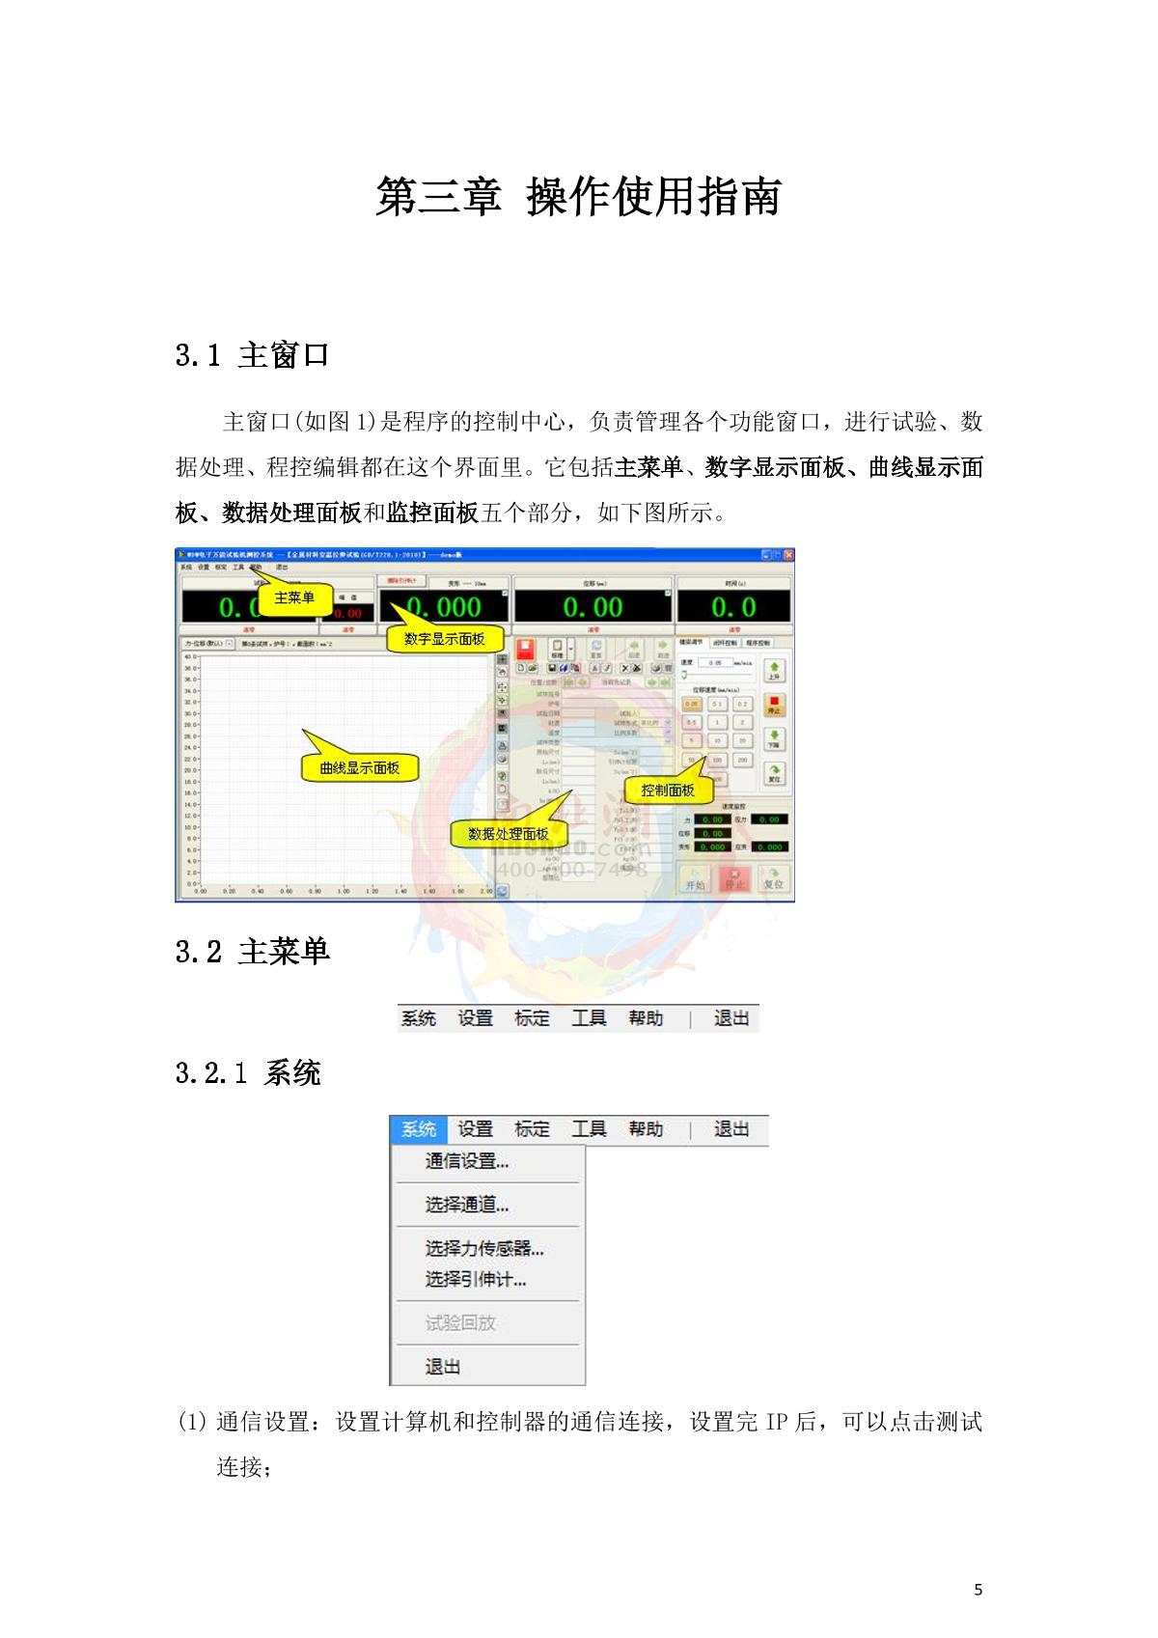Choose 选择力传感器... from the 系统 menu
Viewport: 1158px width, 1638px height.
pyautogui.click(x=484, y=1248)
